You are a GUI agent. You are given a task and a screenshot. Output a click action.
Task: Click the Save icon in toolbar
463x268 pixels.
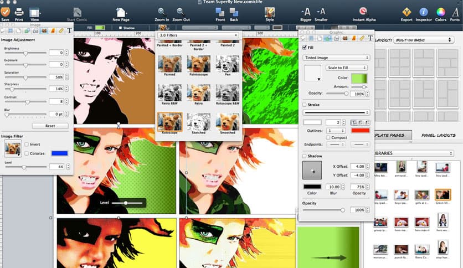pyautogui.click(x=6, y=12)
